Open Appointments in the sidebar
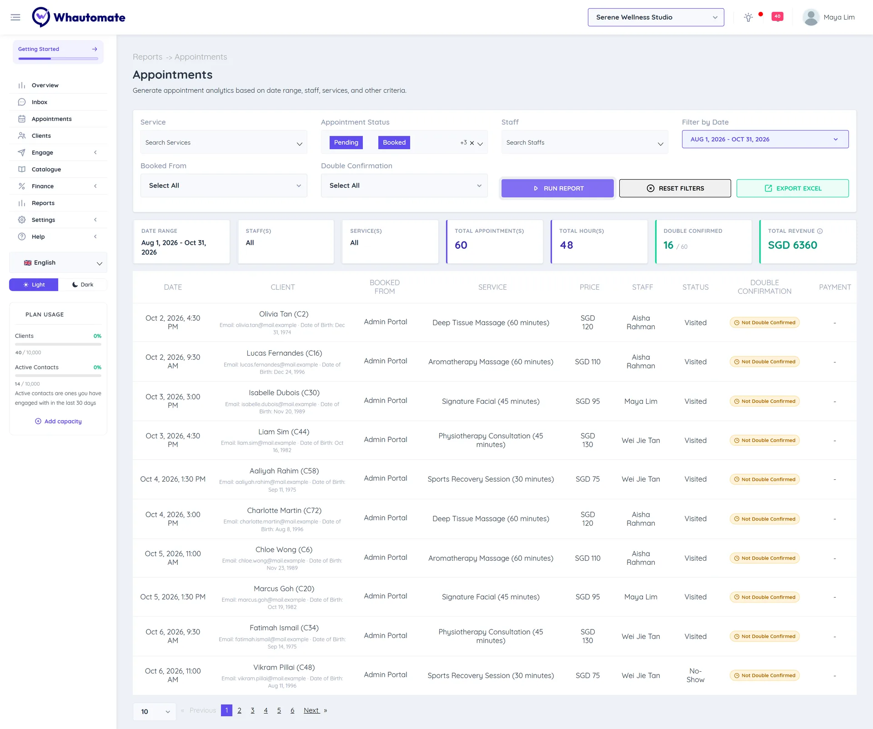Screen dimensions: 873x729 tap(58, 119)
